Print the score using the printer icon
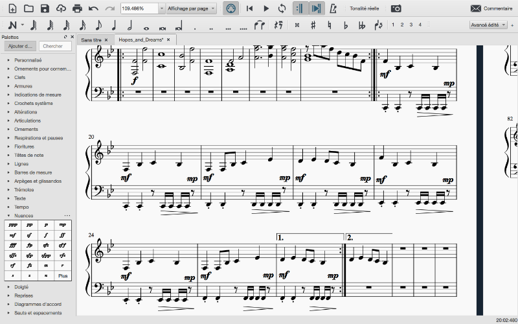The image size is (518, 324). coord(78,8)
